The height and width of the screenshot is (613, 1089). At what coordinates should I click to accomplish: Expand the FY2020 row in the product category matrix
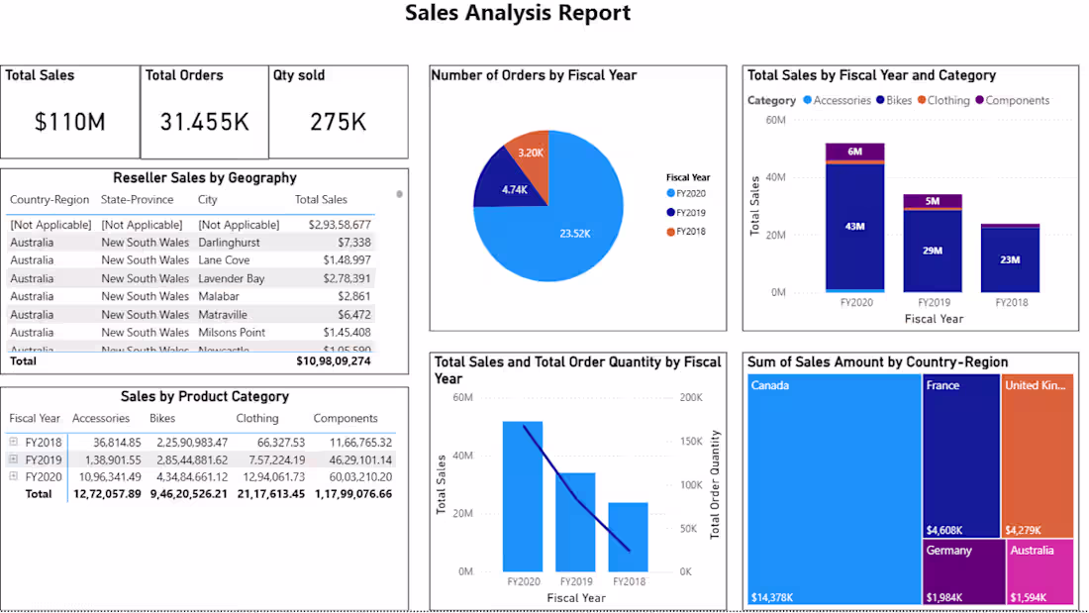click(x=14, y=476)
